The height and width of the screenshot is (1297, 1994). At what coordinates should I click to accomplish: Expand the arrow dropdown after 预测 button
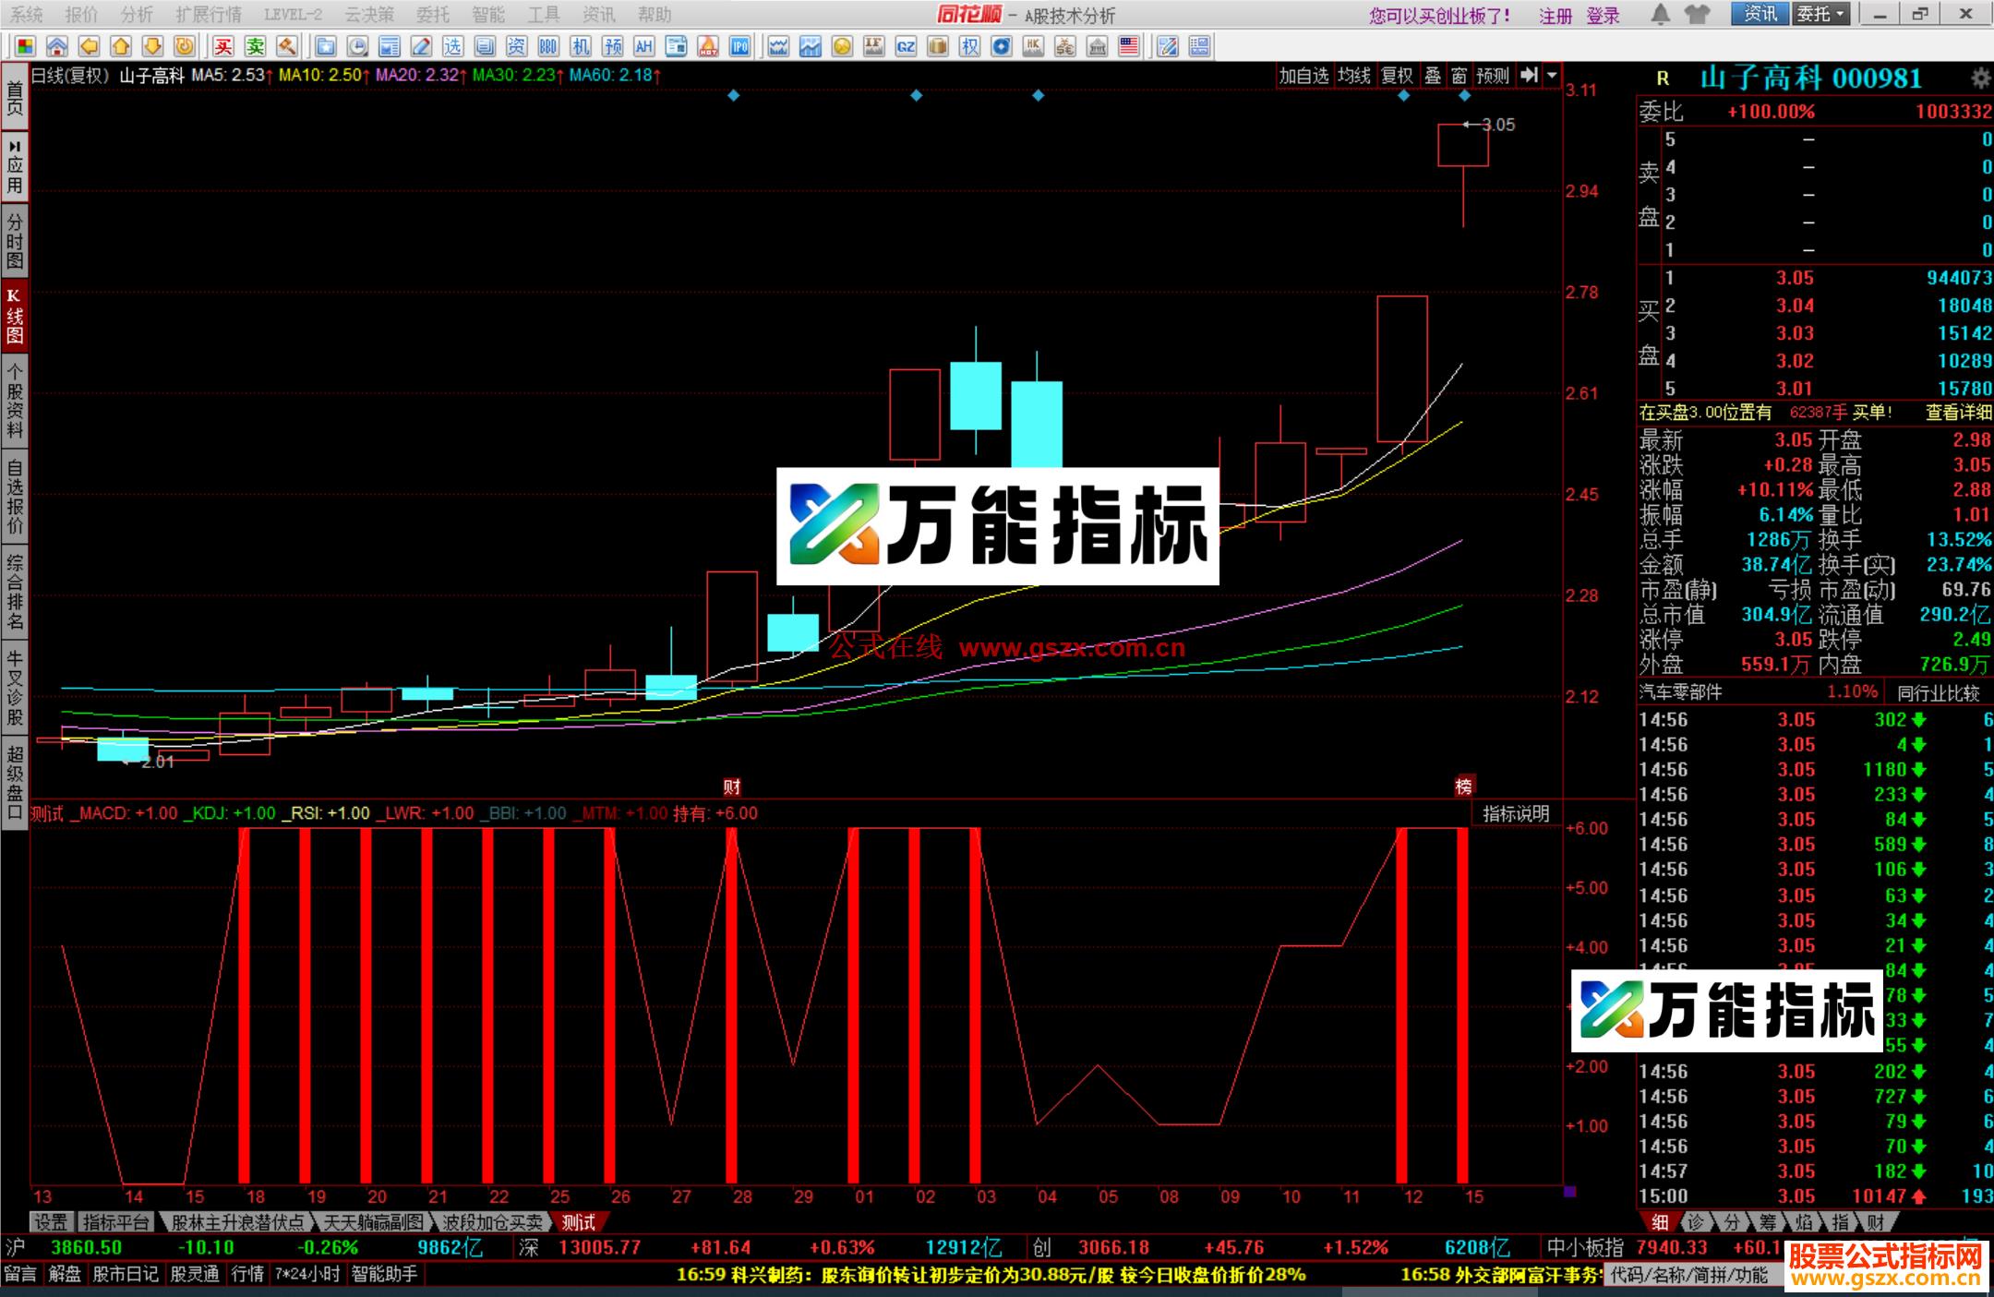(x=1551, y=78)
